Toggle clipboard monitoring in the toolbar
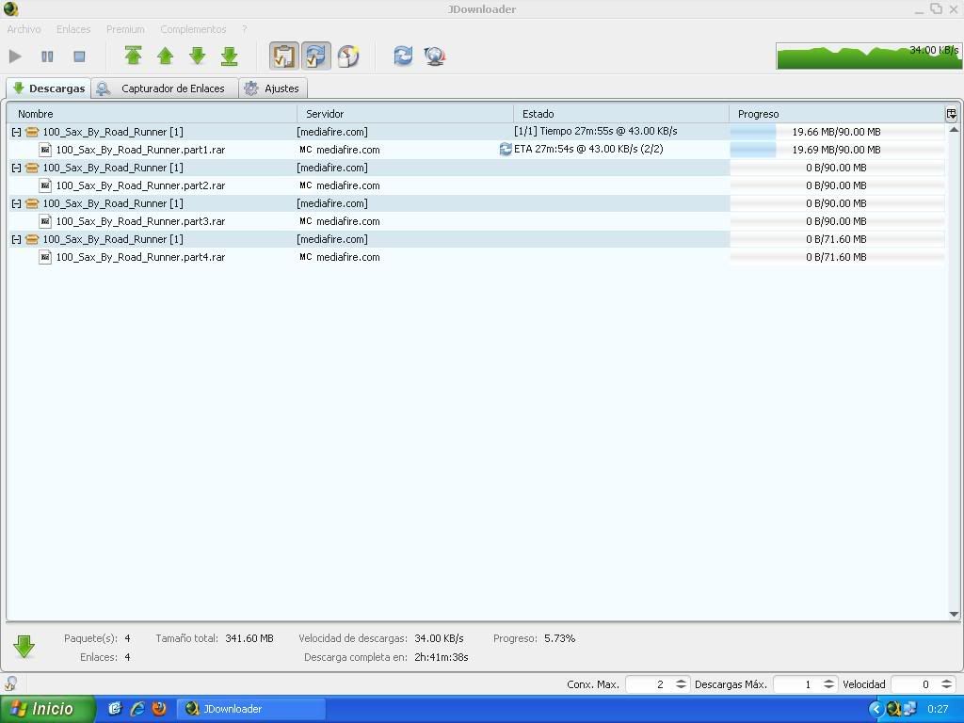Viewport: 964px width, 723px height. 284,56
